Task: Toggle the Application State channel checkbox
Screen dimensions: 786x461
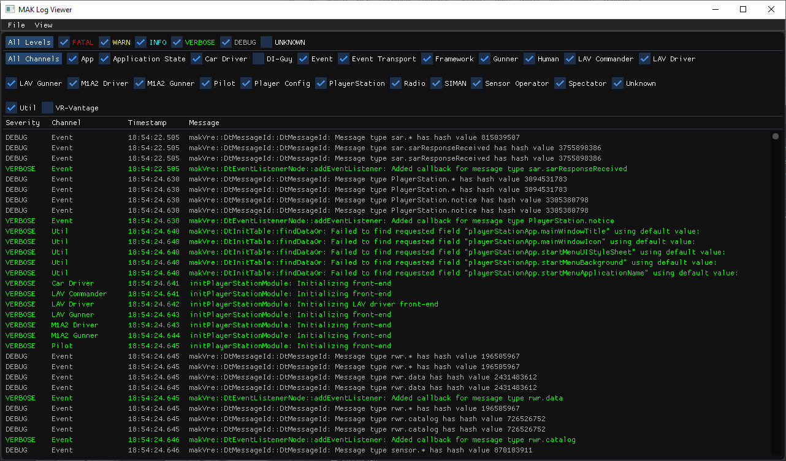Action: 104,59
